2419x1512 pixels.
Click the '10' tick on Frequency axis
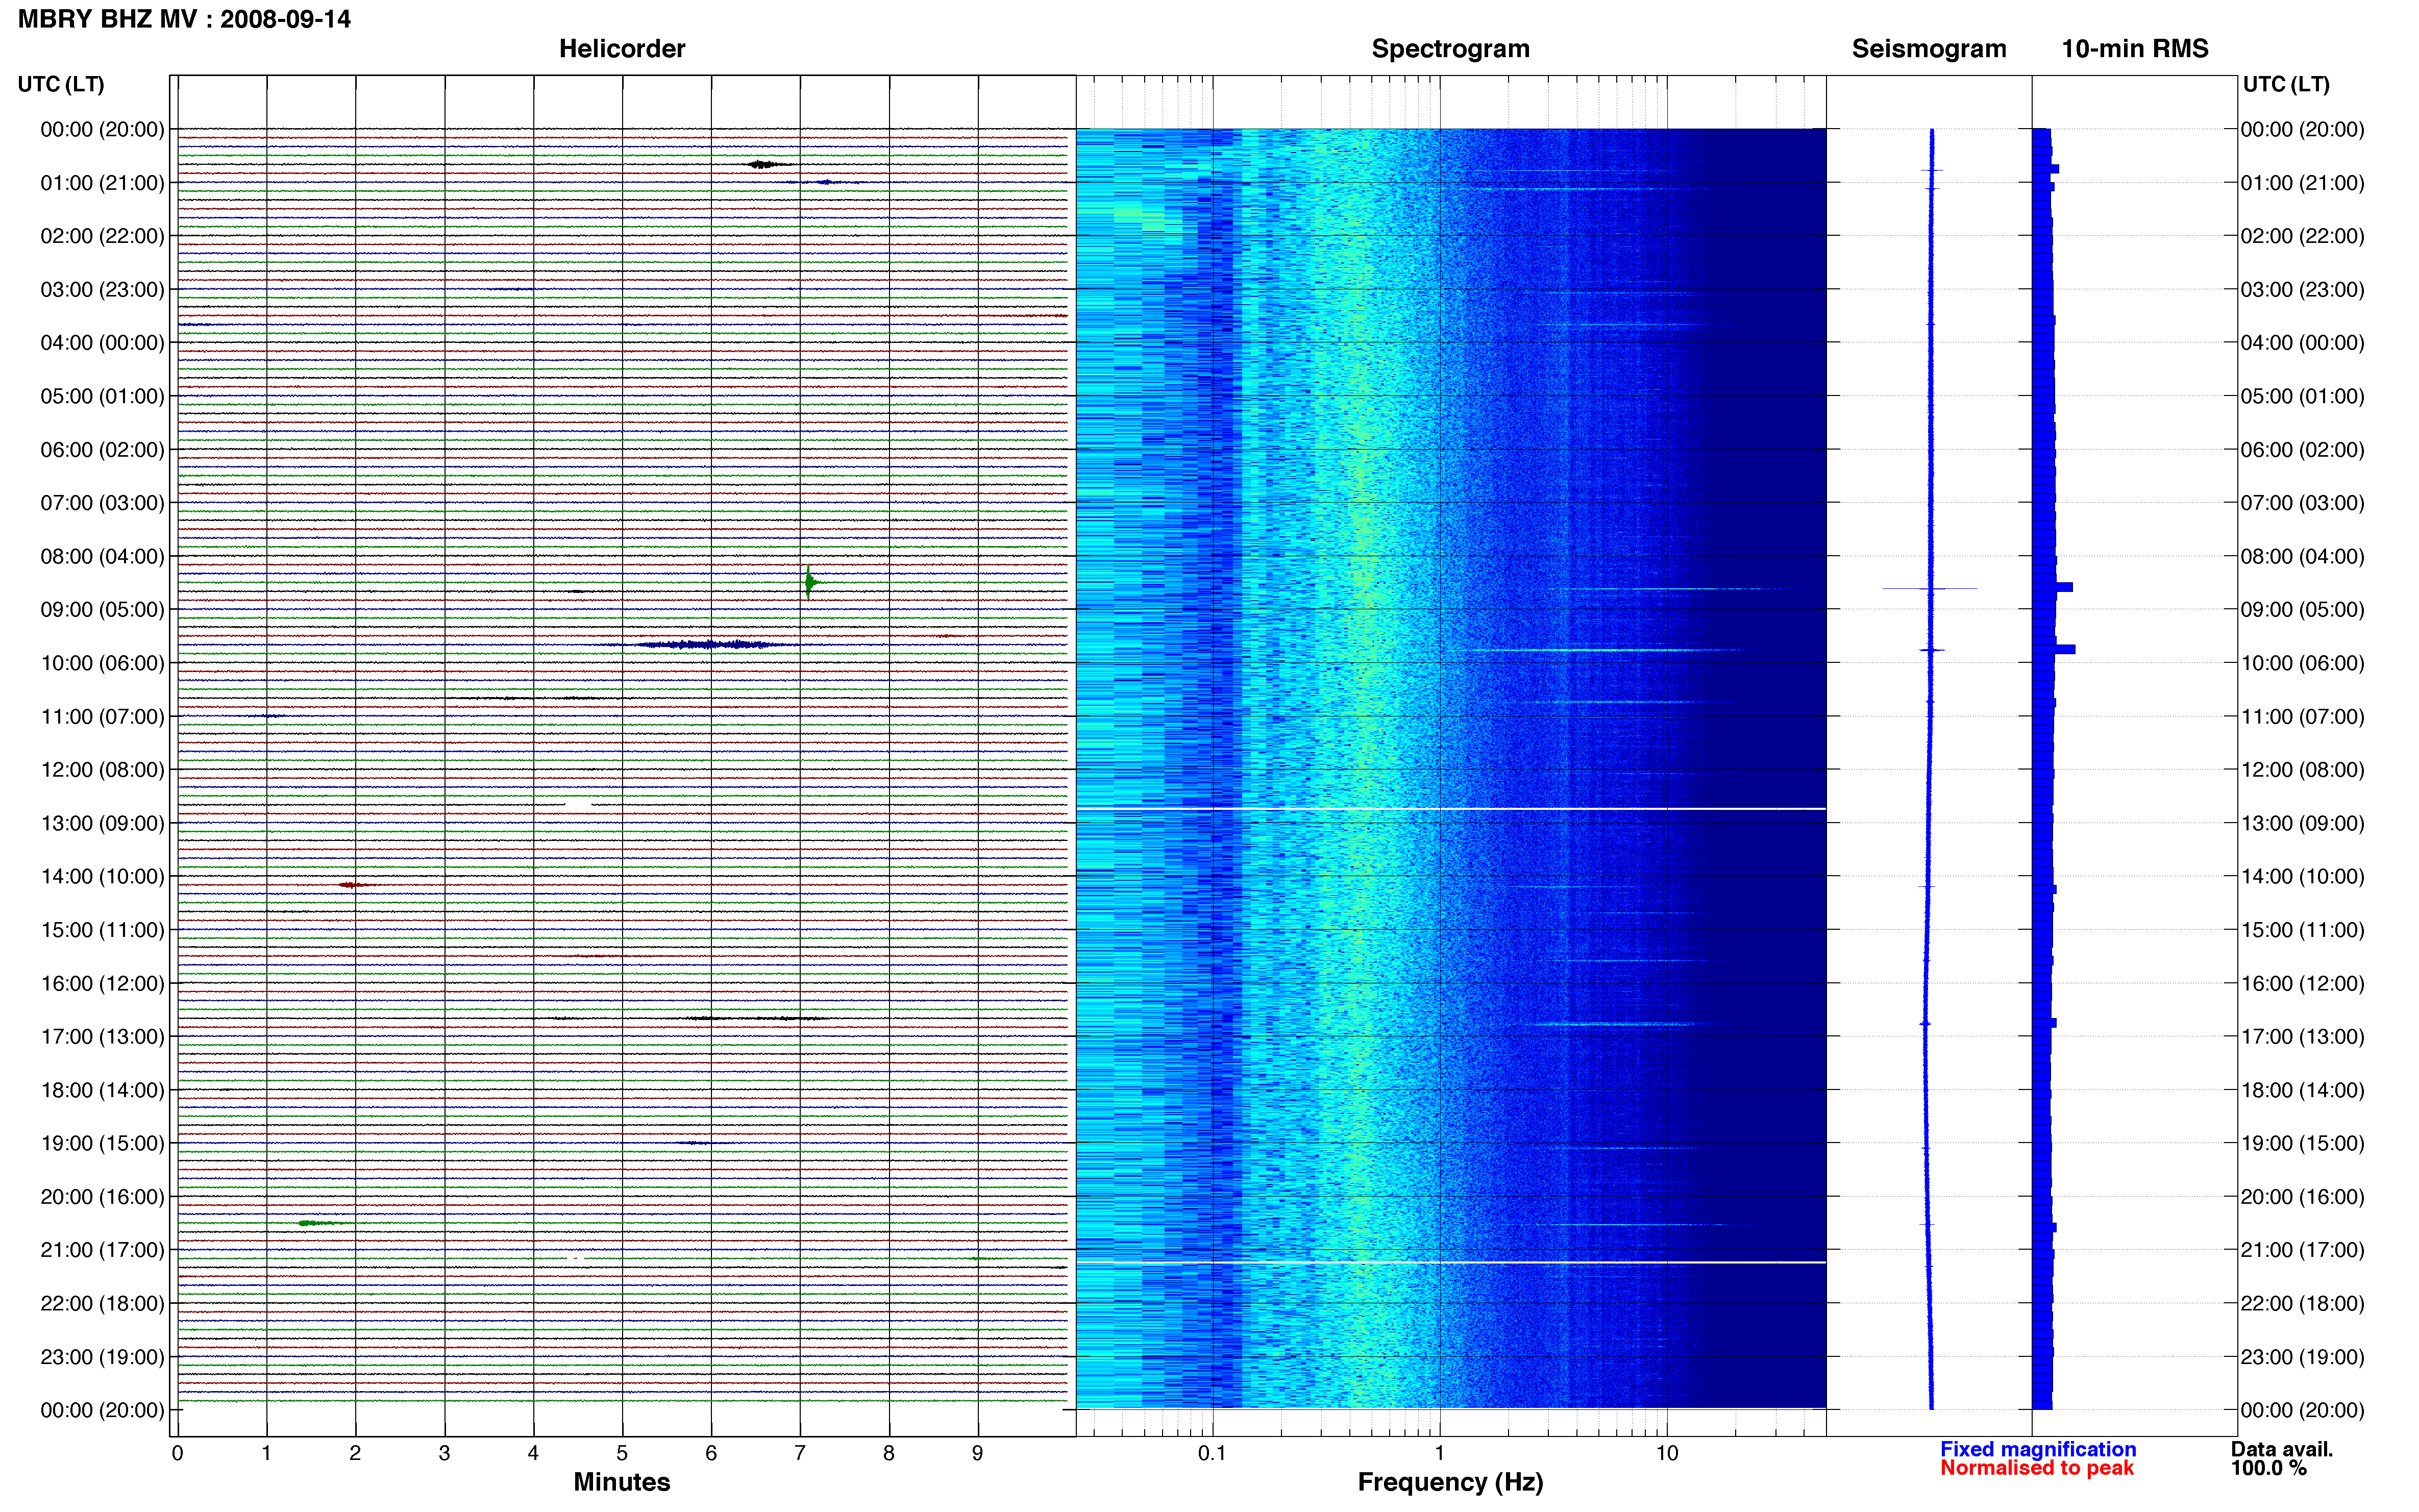[x=1666, y=1453]
